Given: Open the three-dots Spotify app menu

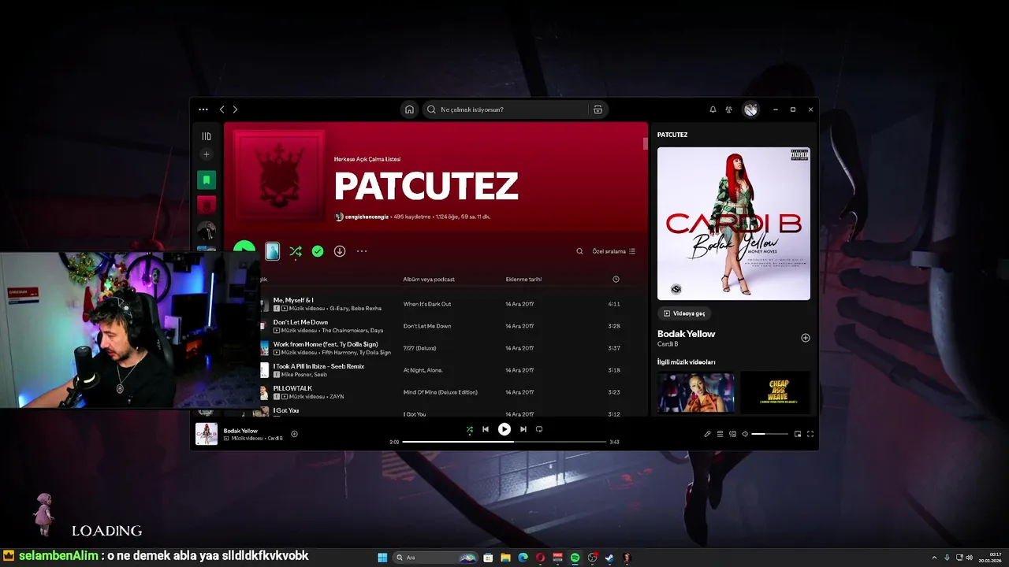Looking at the screenshot, I should point(203,109).
